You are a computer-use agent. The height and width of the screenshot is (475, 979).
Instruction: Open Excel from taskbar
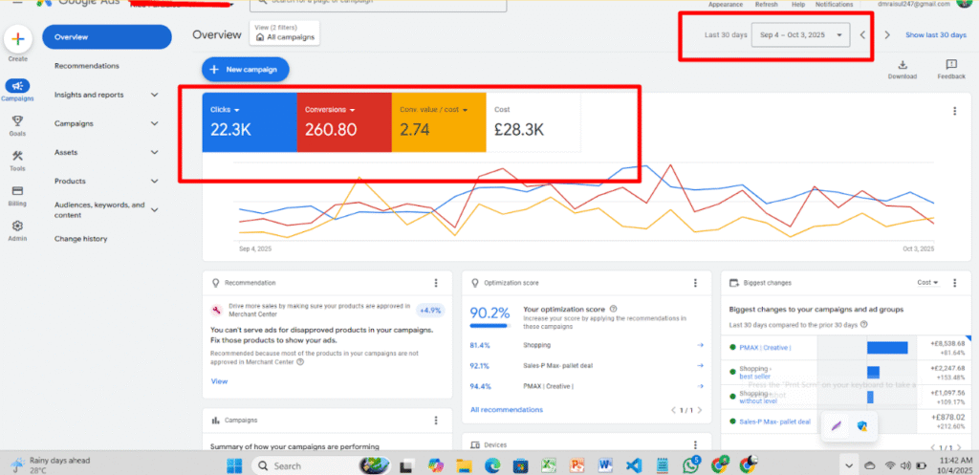click(x=548, y=465)
